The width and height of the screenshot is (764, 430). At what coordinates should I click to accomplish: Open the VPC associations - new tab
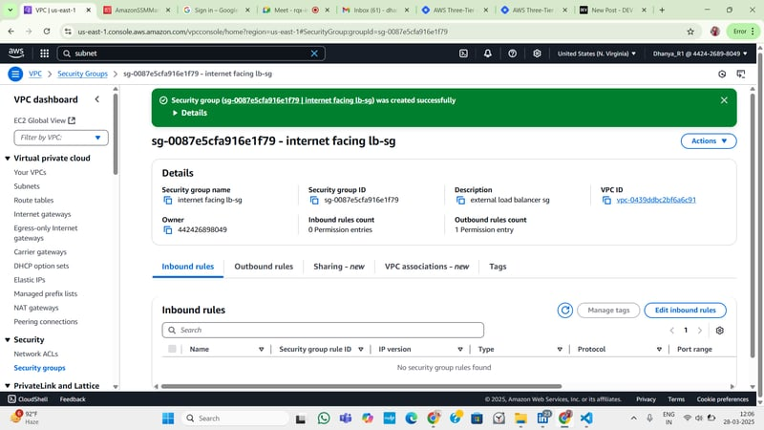click(x=427, y=267)
